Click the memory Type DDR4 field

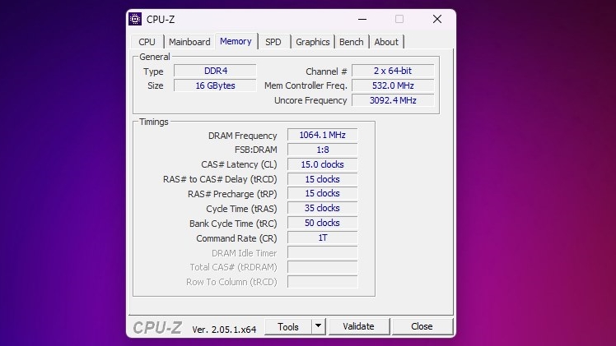(214, 72)
